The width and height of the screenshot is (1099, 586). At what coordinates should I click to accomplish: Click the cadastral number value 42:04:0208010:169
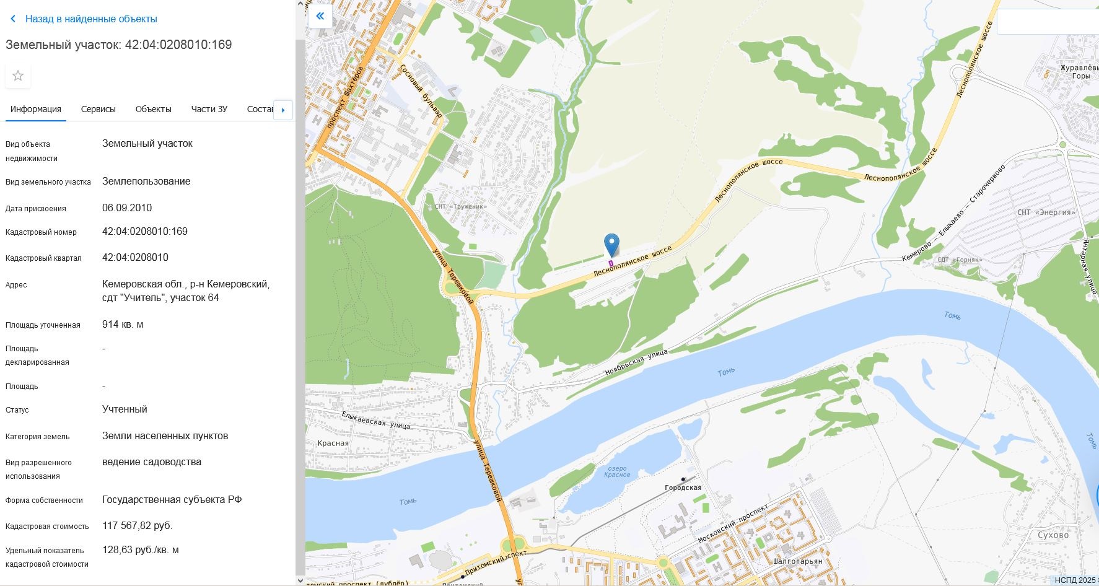[145, 232]
